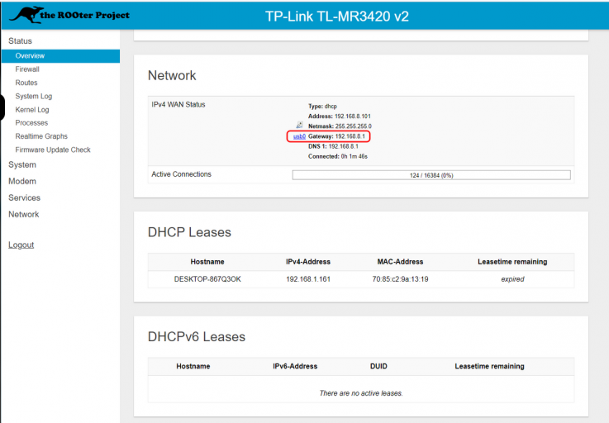Screen dimensions: 609x423
Task: Open Firmware Update Check
Action: (x=53, y=150)
